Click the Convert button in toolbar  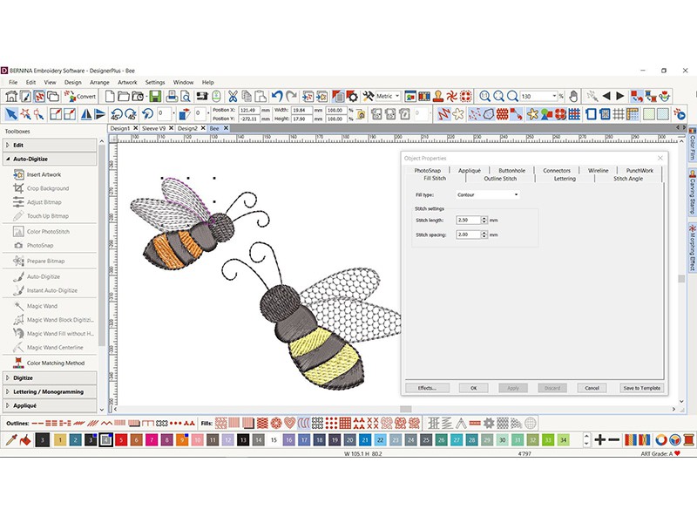point(80,96)
